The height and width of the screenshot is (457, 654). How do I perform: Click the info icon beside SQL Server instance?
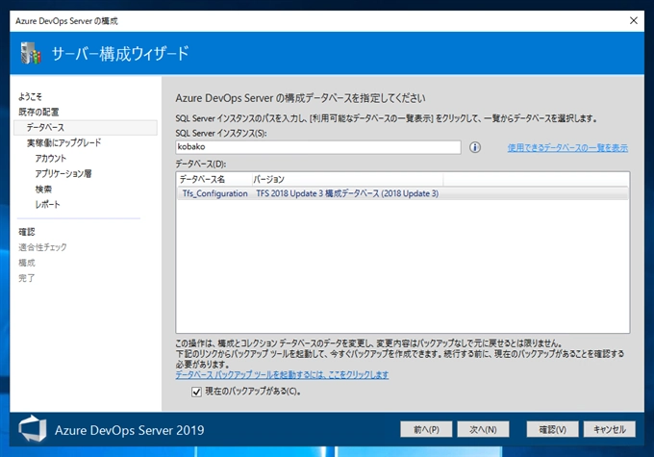coord(475,147)
